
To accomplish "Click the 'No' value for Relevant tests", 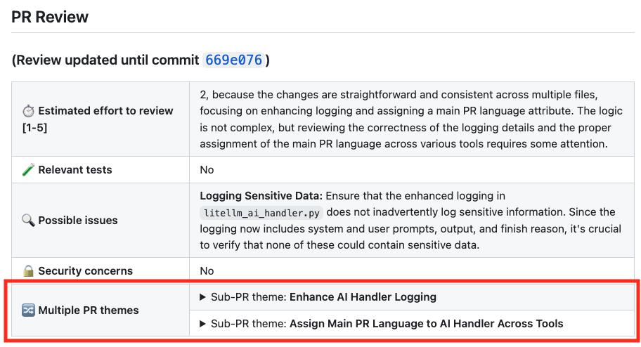I will (207, 170).
